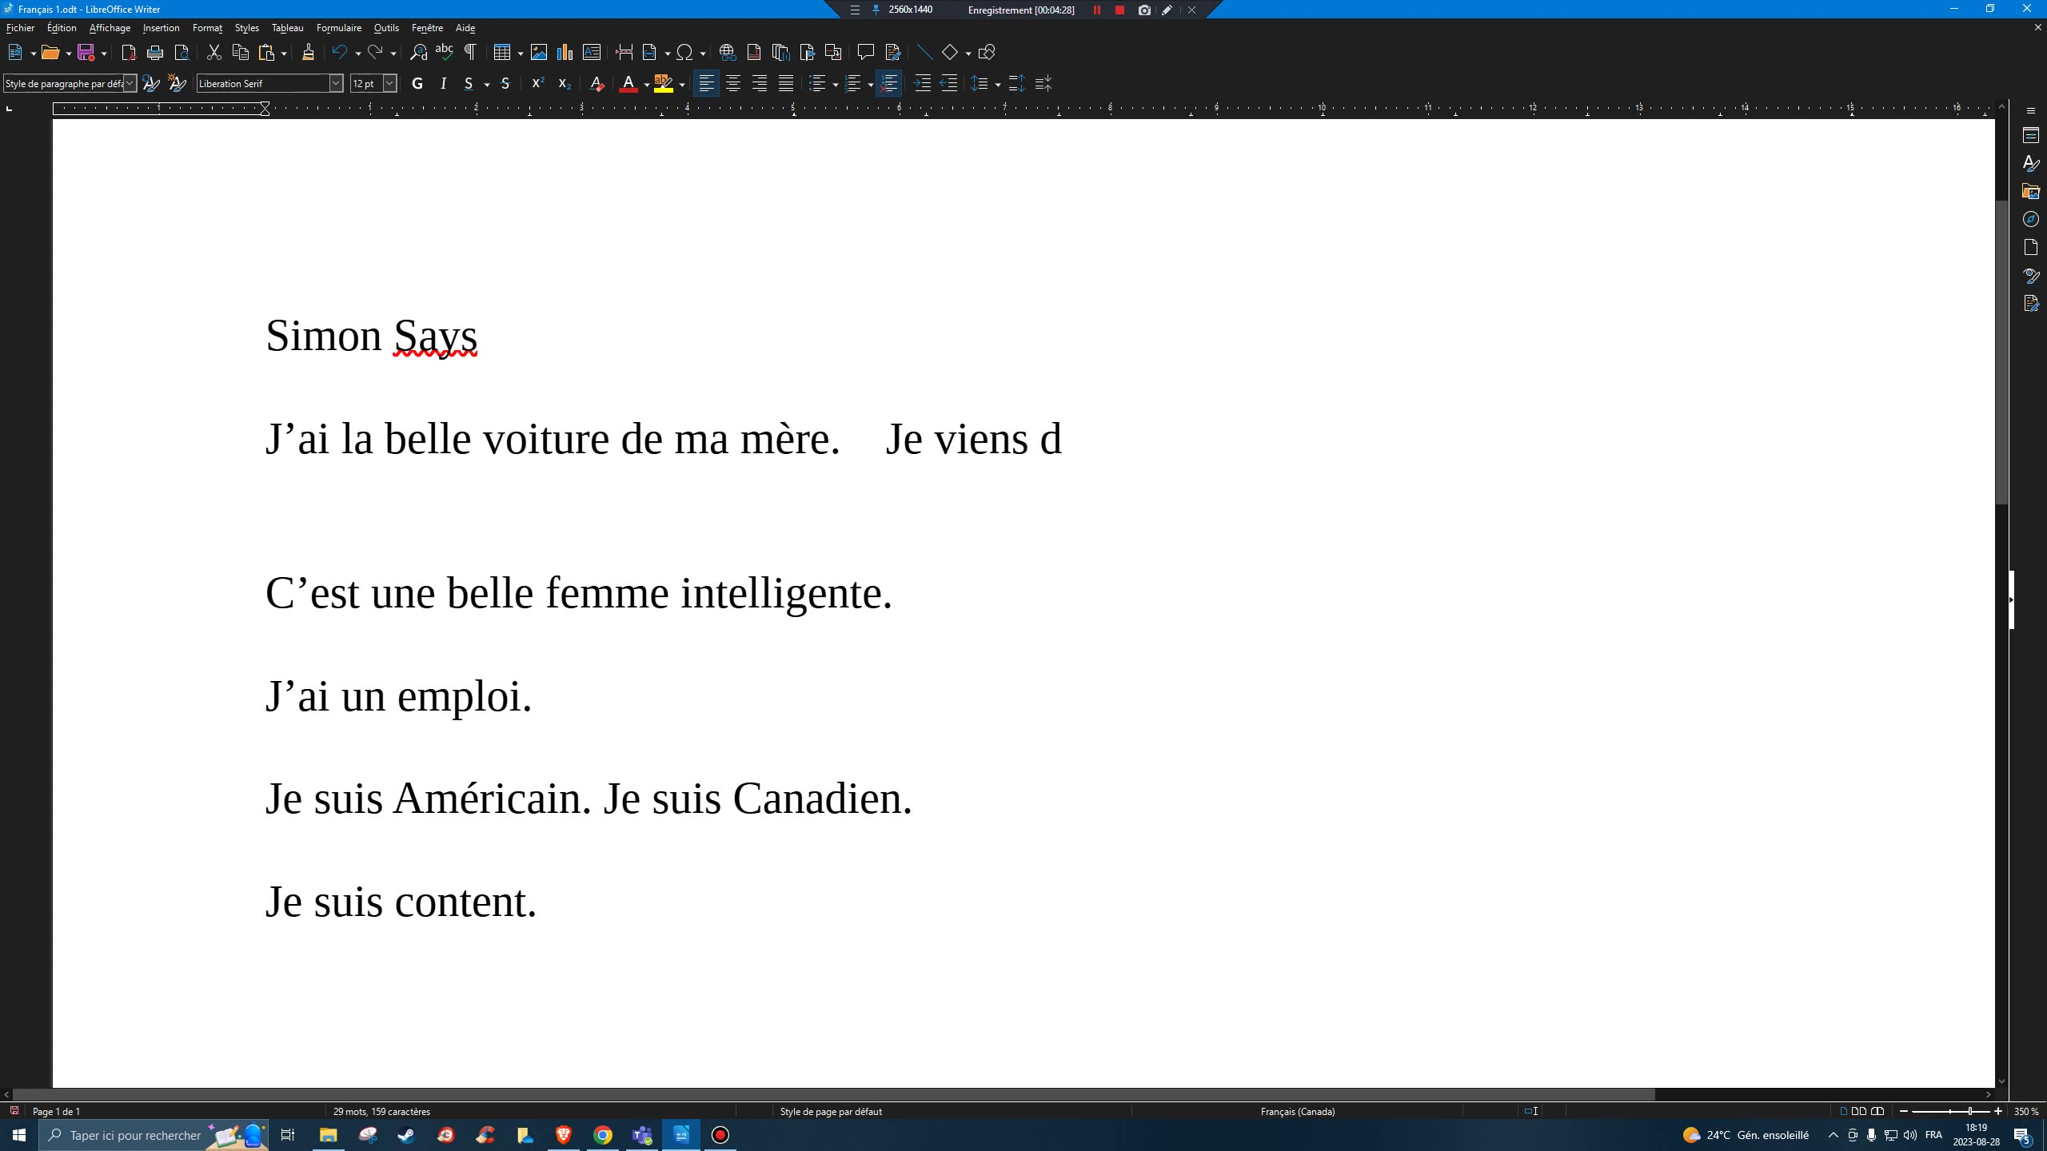Insert a hyperlink
The height and width of the screenshot is (1151, 2047).
pyautogui.click(x=727, y=52)
